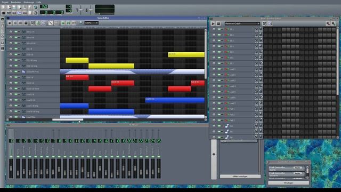341x192 pixels.
Task: Create a new project from main toolbar
Action: pyautogui.click(x=3, y=7)
